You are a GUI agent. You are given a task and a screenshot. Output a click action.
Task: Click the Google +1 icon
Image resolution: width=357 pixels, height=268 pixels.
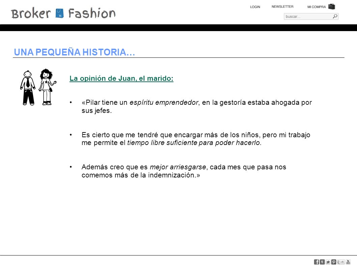coord(340,262)
